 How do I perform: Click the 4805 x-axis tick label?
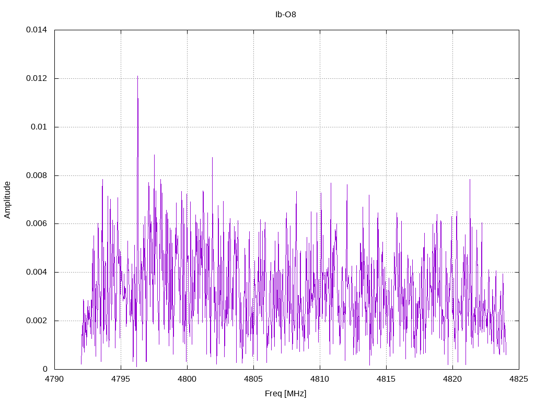253,379
